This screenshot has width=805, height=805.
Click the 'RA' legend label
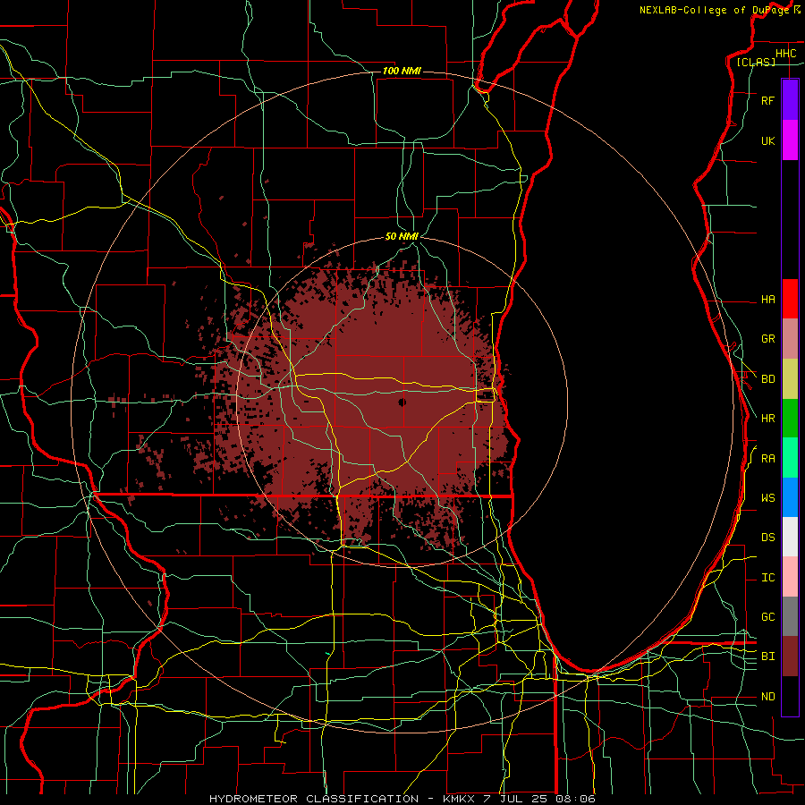coord(767,459)
